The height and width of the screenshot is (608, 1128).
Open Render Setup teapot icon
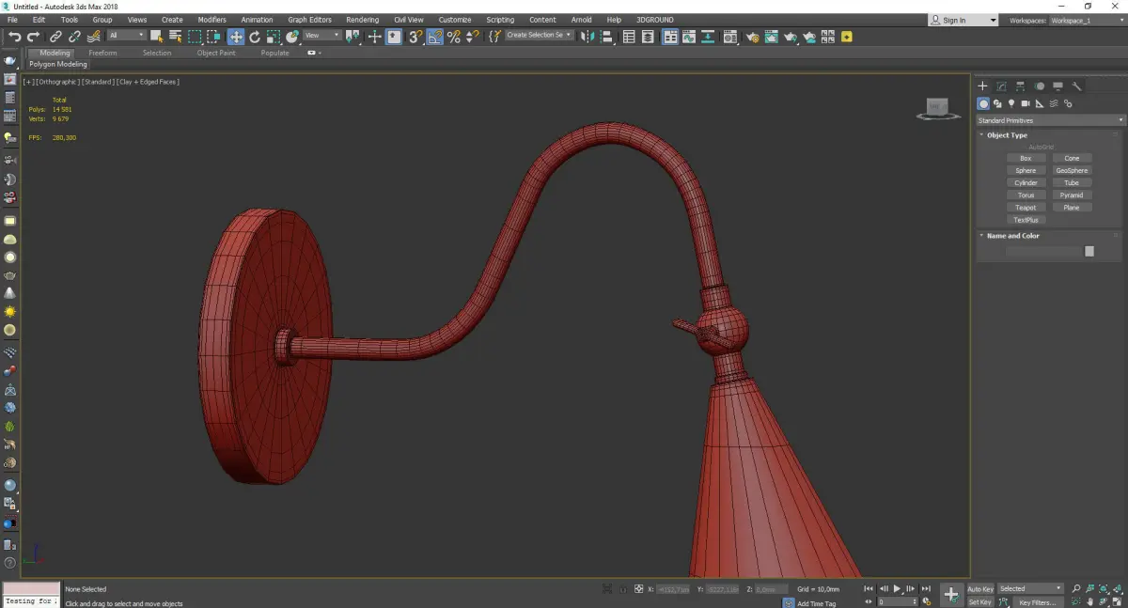pos(751,37)
